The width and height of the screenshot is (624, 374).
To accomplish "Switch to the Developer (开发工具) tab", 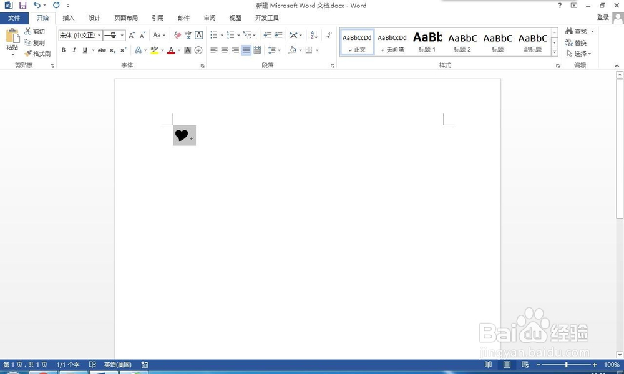I will tap(267, 18).
